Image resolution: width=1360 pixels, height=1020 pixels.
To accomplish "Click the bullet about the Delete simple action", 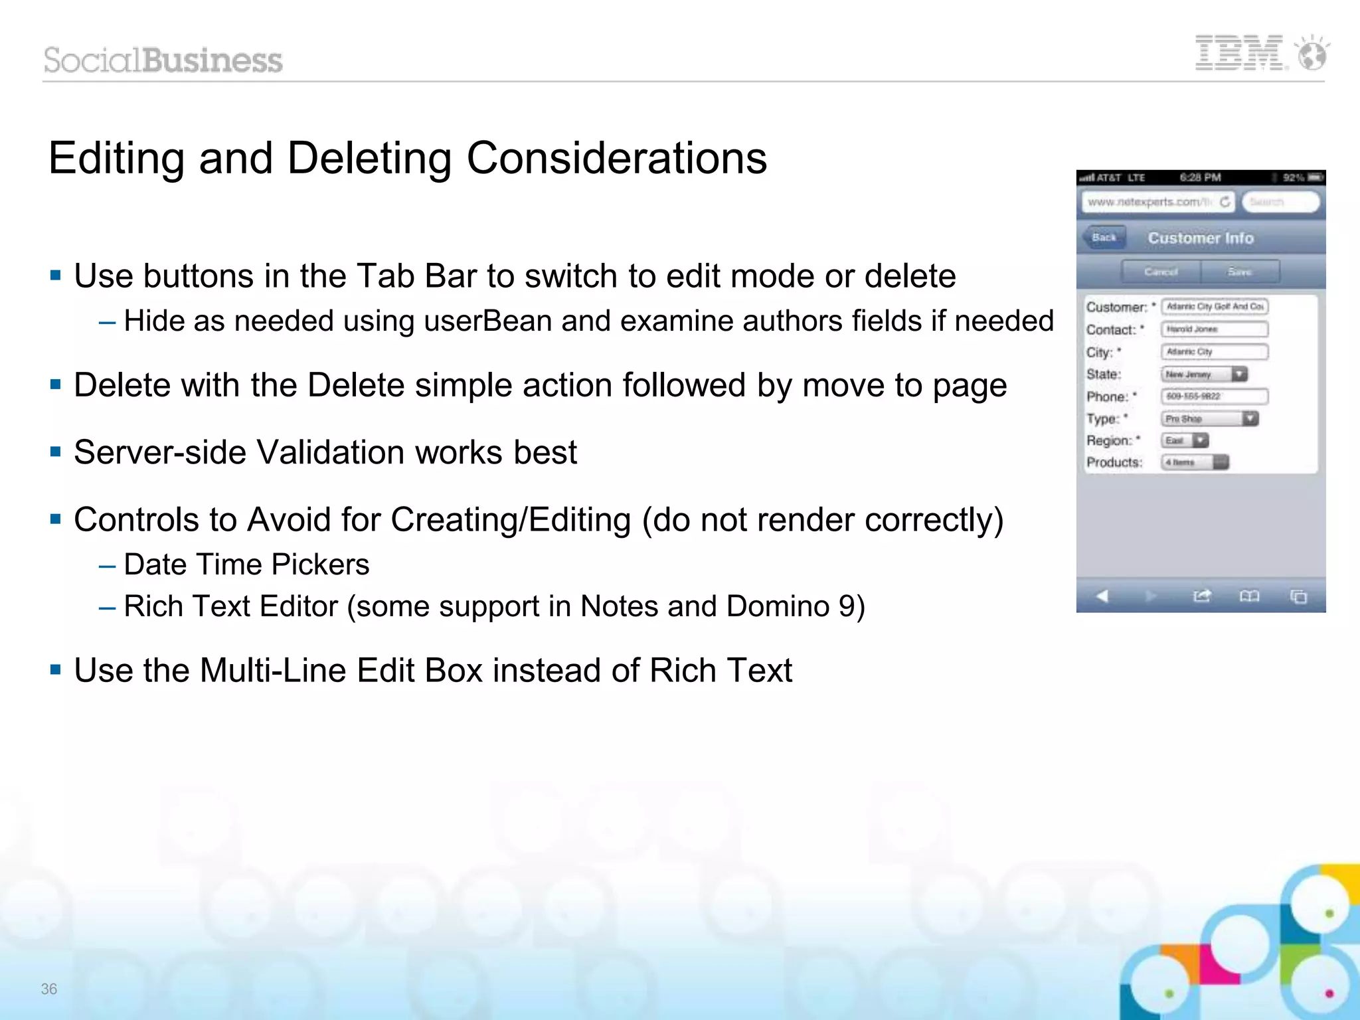I will (541, 385).
